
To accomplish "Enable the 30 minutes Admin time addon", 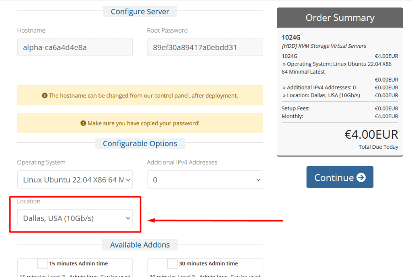I will [172, 264].
